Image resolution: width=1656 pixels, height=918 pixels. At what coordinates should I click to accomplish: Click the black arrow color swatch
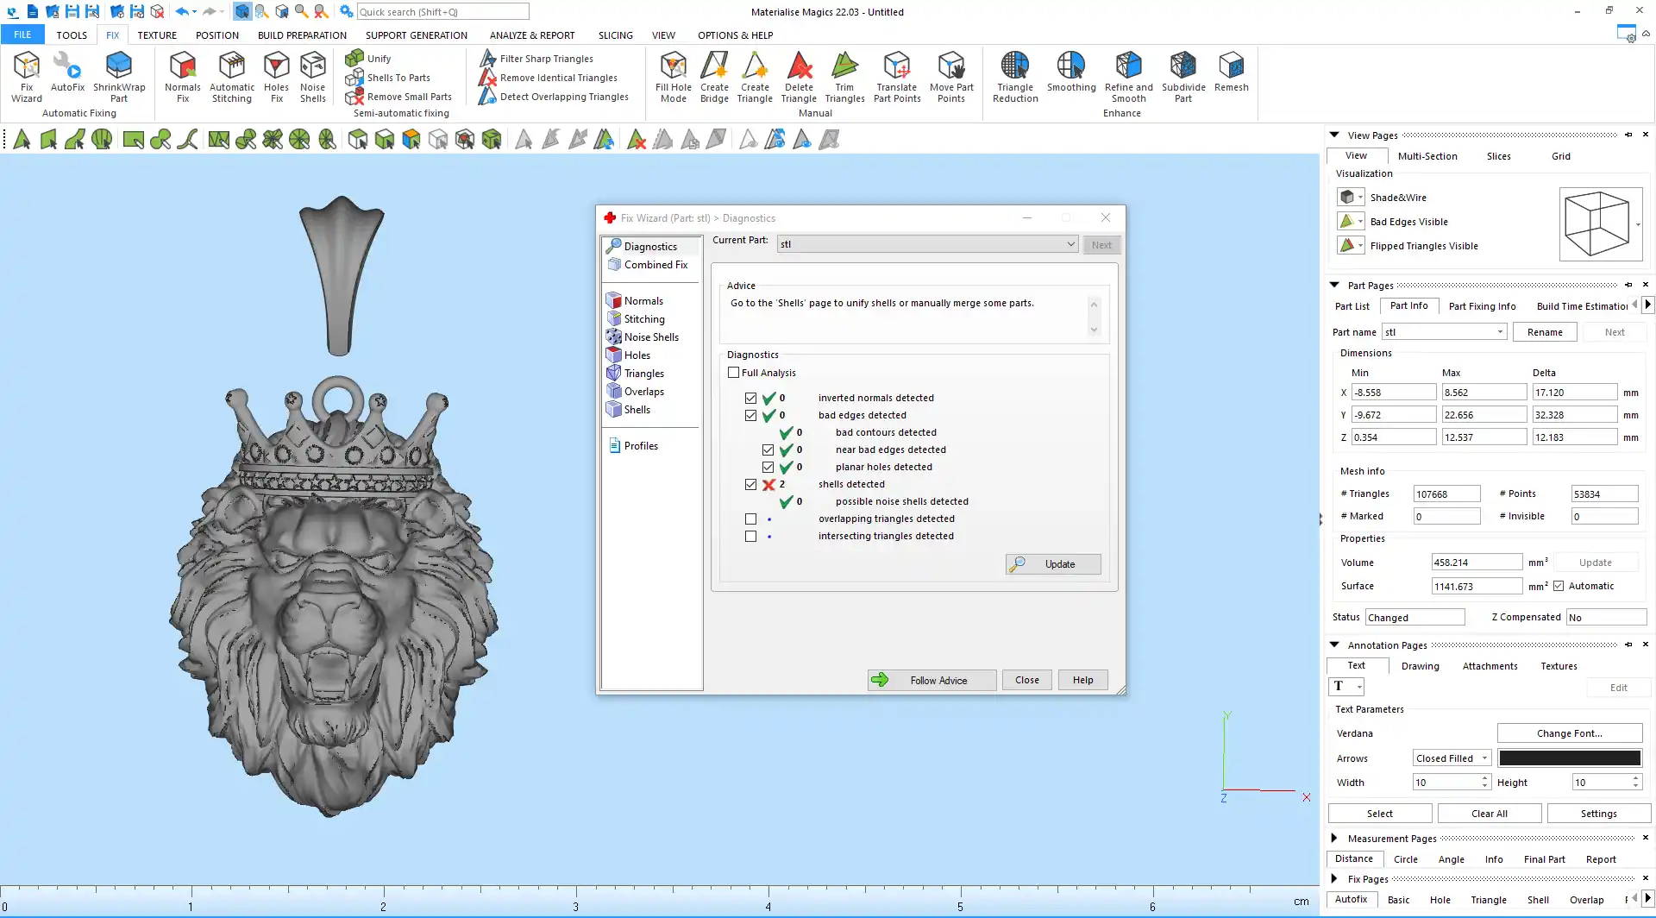point(1570,758)
